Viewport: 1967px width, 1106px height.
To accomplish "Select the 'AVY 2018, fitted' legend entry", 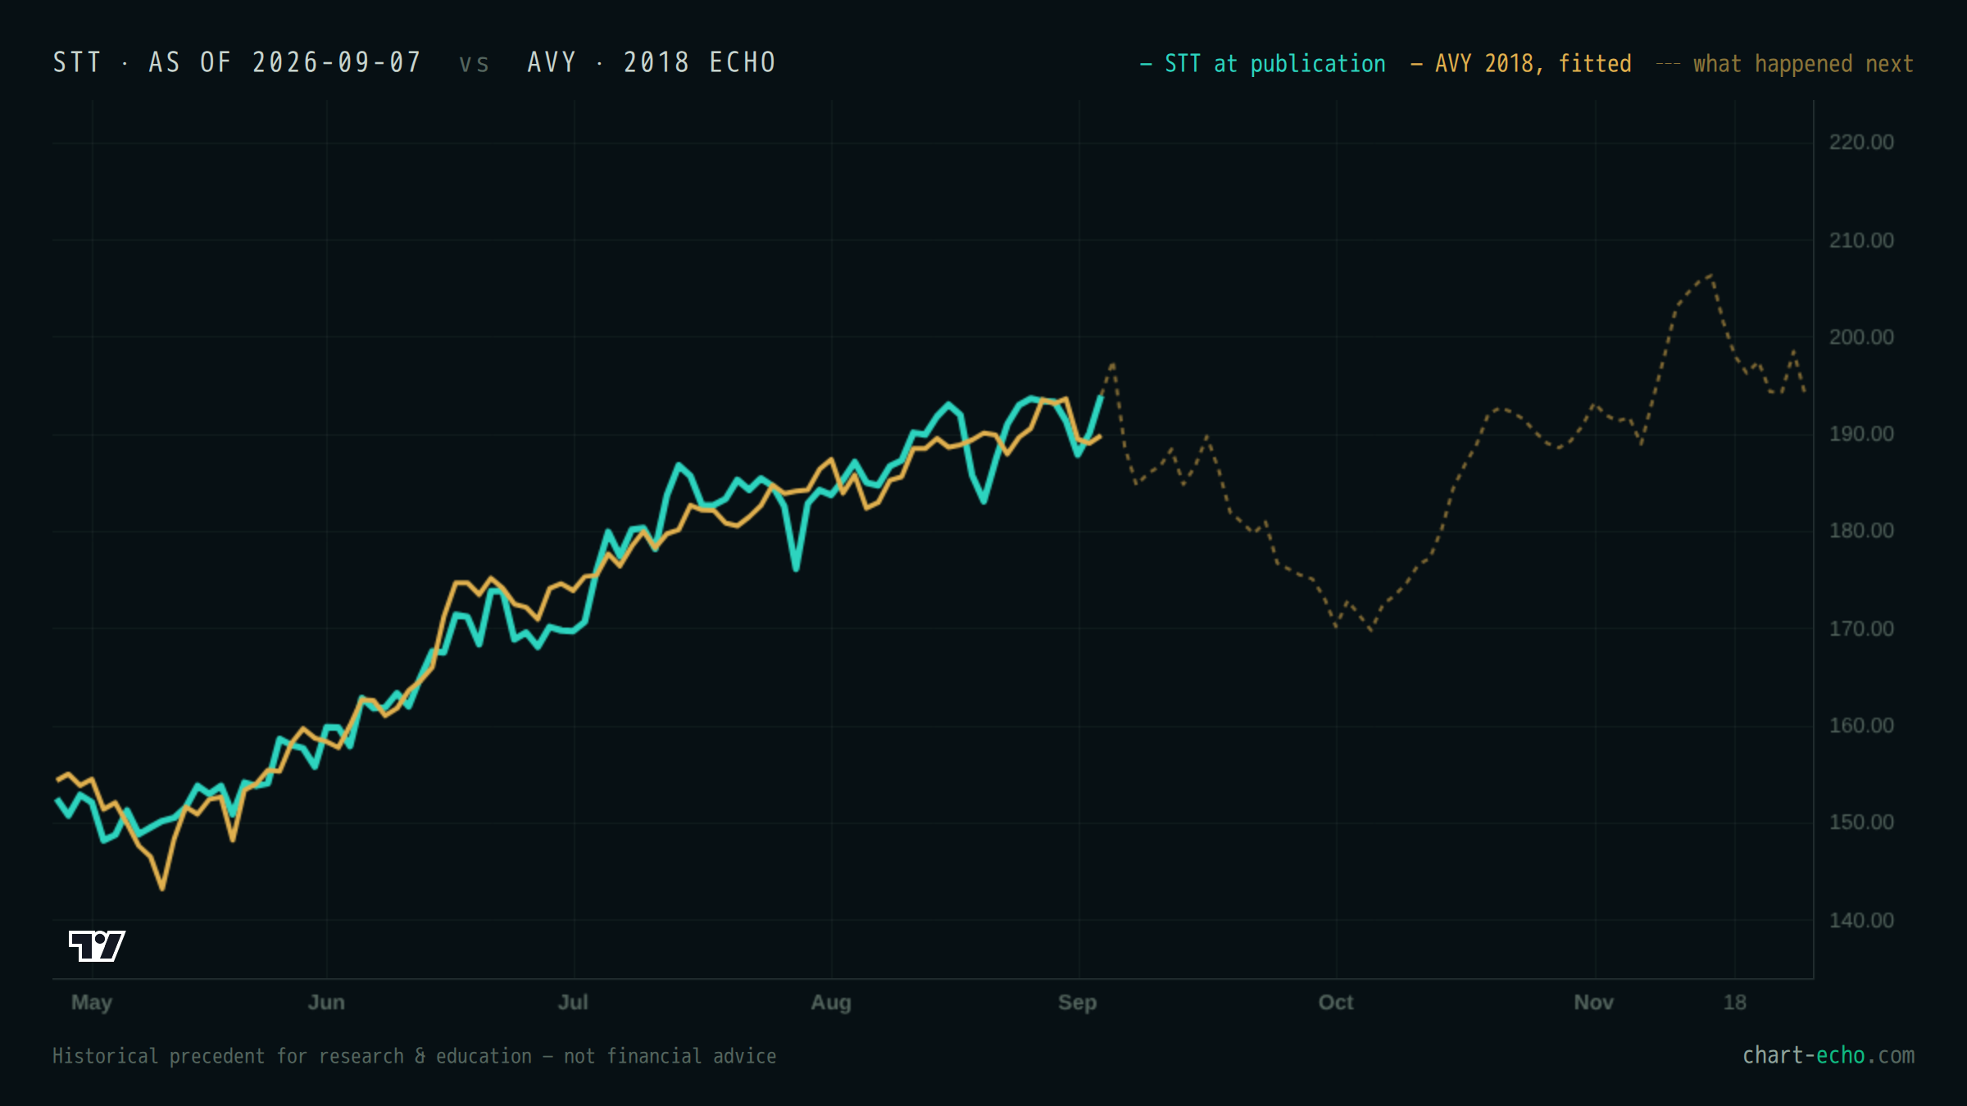I will 1521,64.
